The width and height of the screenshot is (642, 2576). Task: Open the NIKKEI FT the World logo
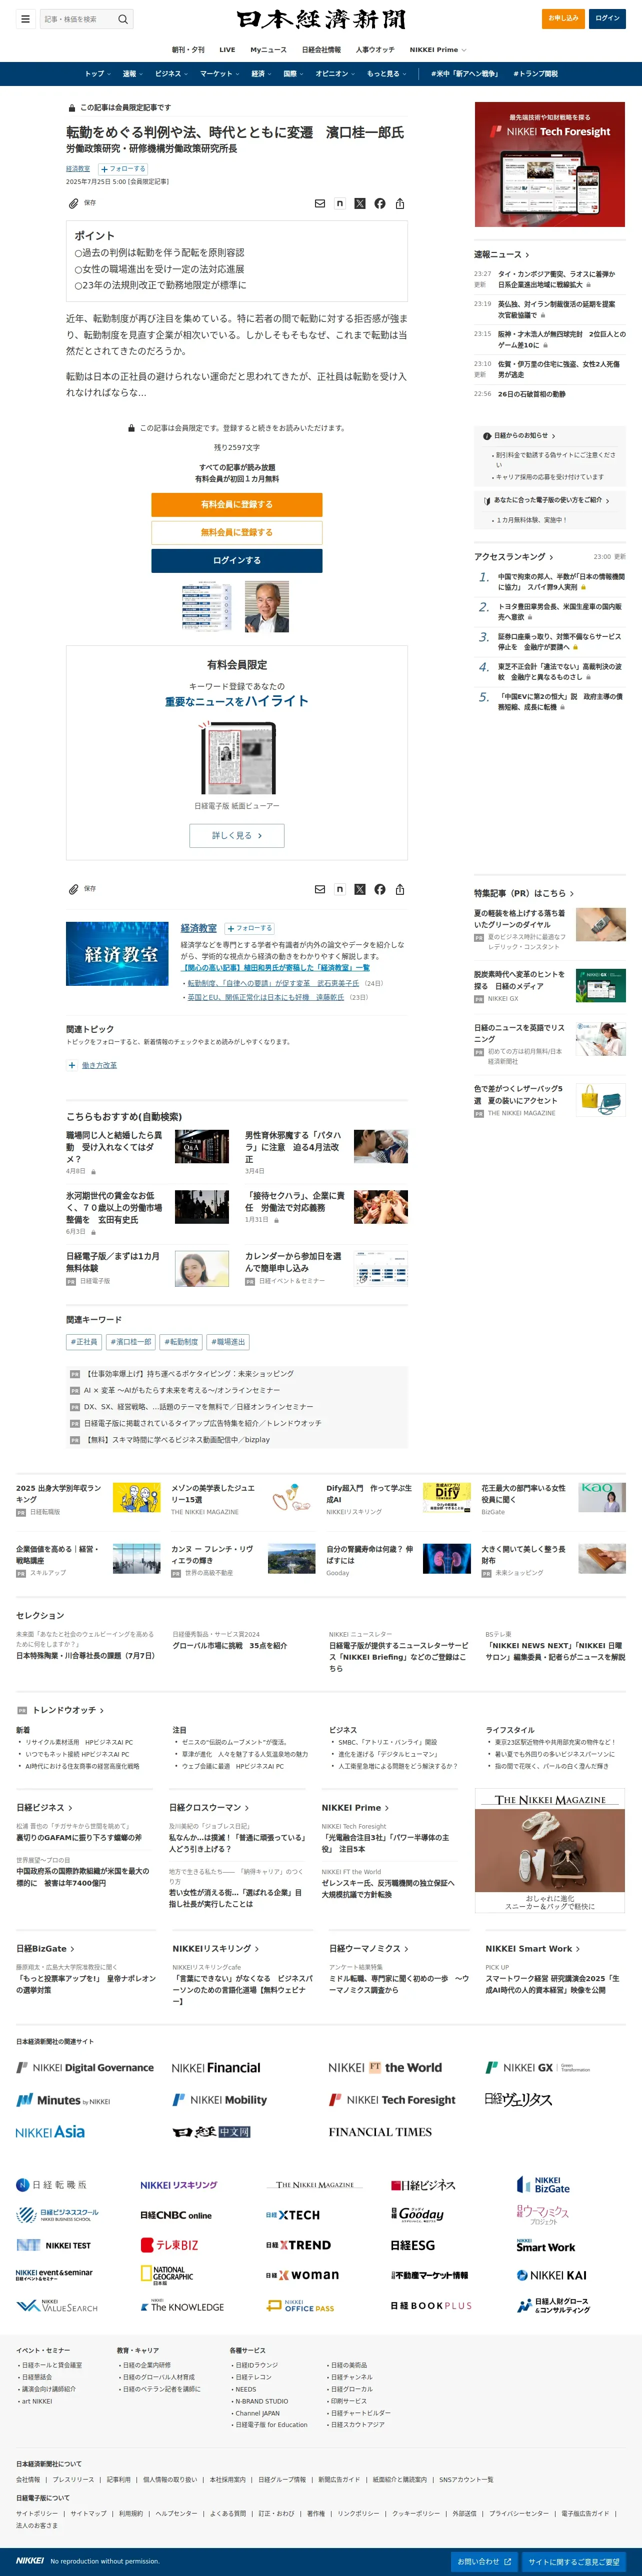tap(385, 2067)
